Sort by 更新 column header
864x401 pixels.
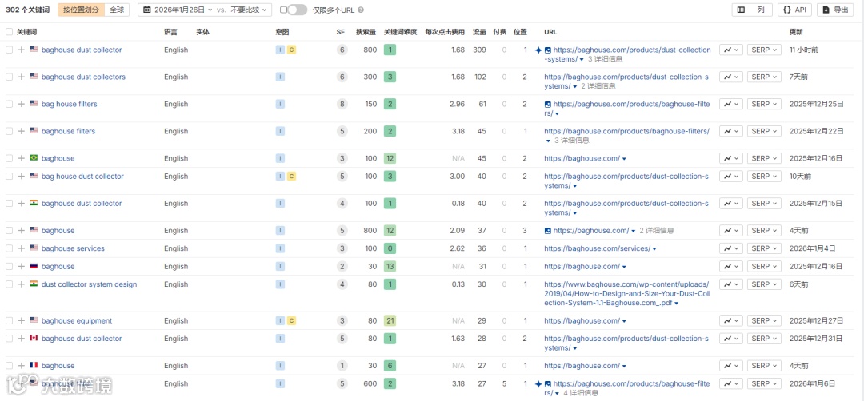coord(796,32)
